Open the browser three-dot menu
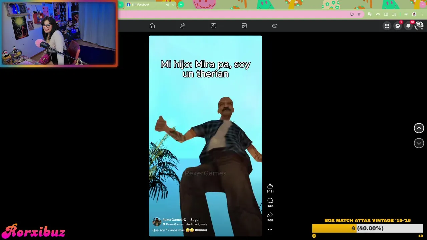Viewport: 427px width, 240px height. pyautogui.click(x=422, y=14)
